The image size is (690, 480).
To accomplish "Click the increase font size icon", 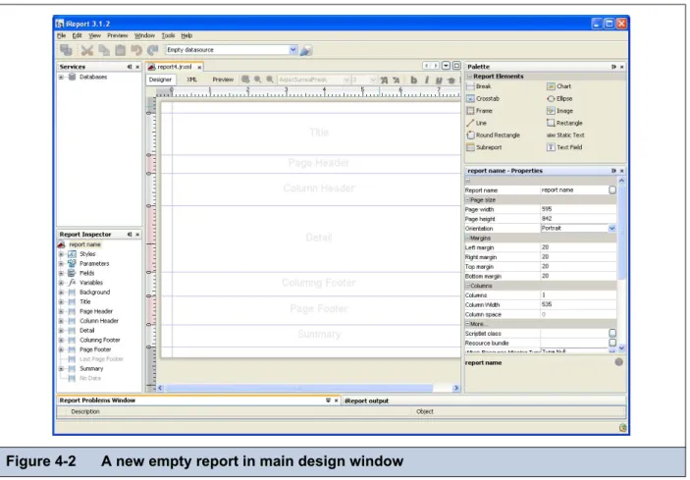I will [x=384, y=80].
